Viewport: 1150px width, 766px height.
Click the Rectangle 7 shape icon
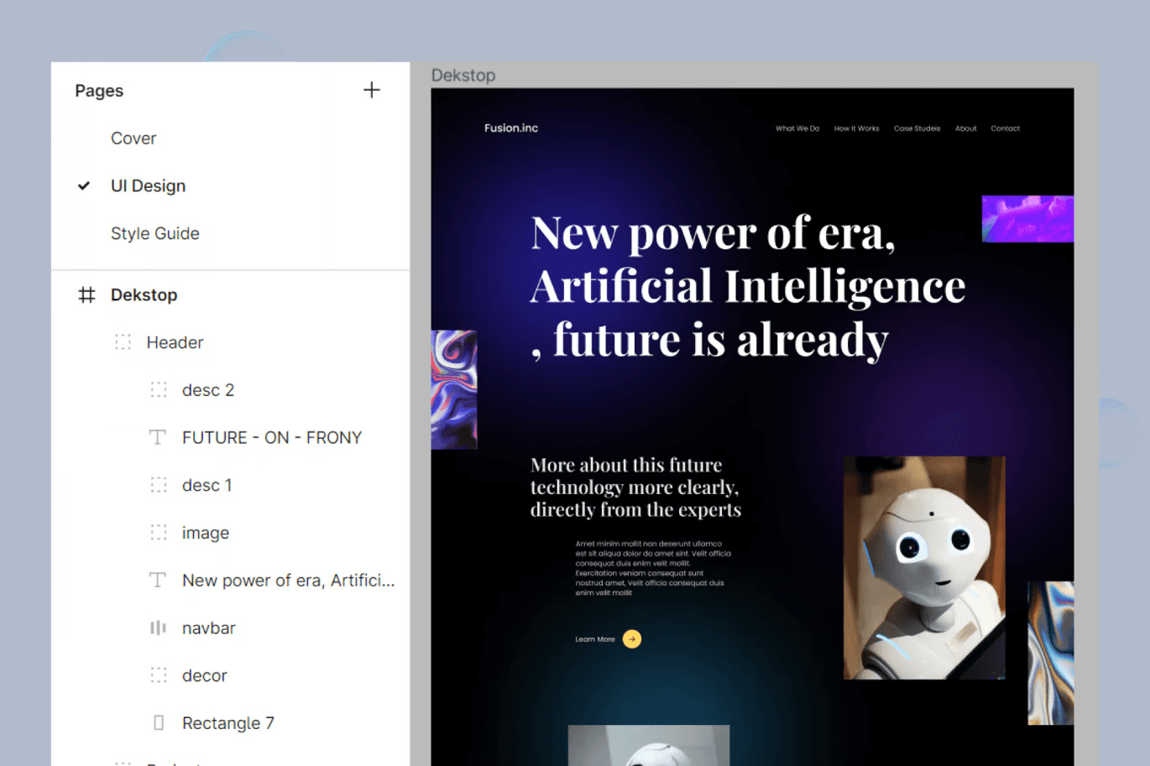(159, 722)
